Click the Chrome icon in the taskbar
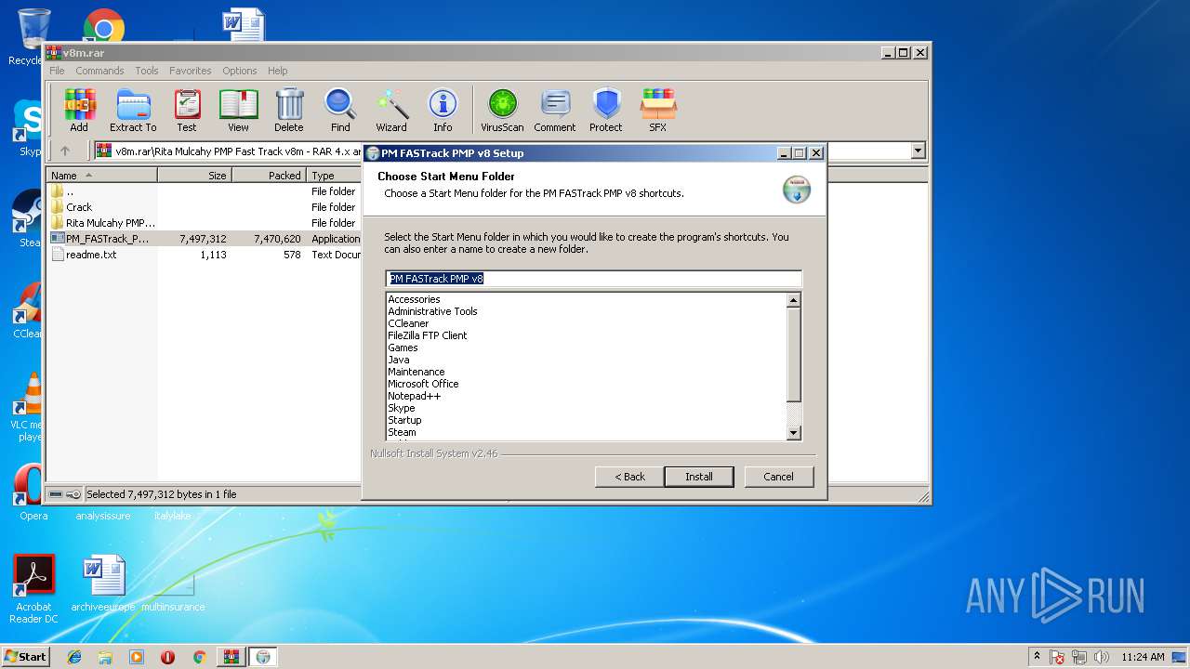This screenshot has height=669, width=1190. point(199,657)
